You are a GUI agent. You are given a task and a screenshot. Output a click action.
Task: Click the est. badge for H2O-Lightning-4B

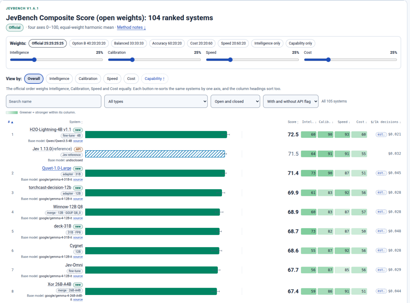(381, 134)
